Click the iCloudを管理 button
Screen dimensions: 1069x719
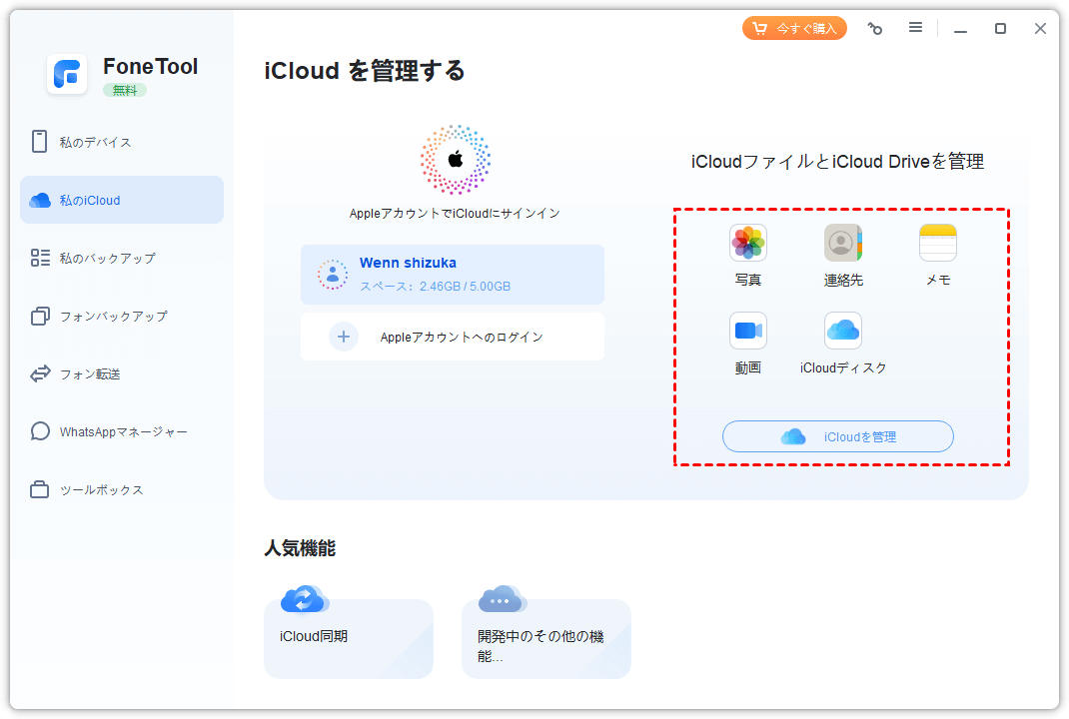tap(838, 436)
